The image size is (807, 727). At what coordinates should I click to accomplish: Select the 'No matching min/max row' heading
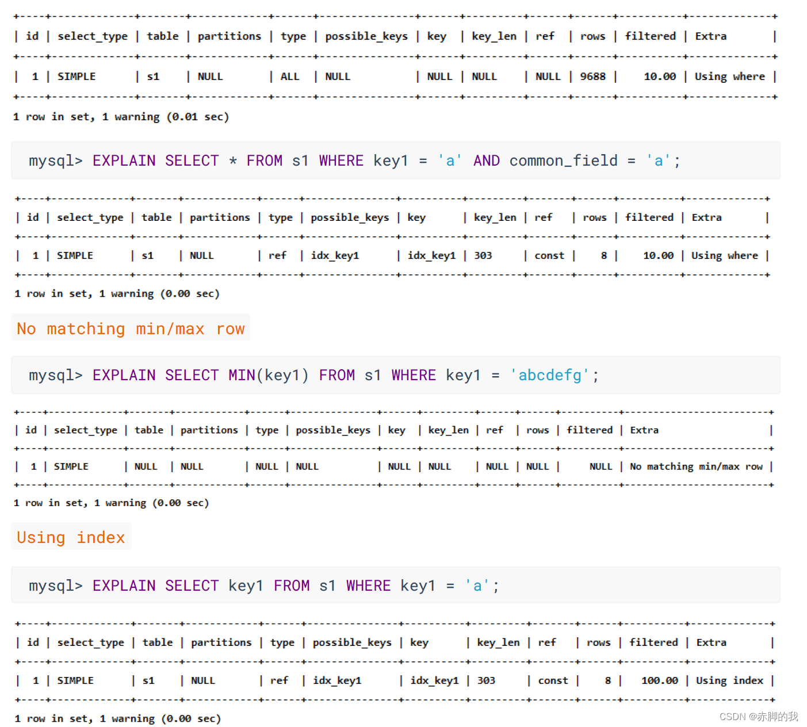coord(131,328)
